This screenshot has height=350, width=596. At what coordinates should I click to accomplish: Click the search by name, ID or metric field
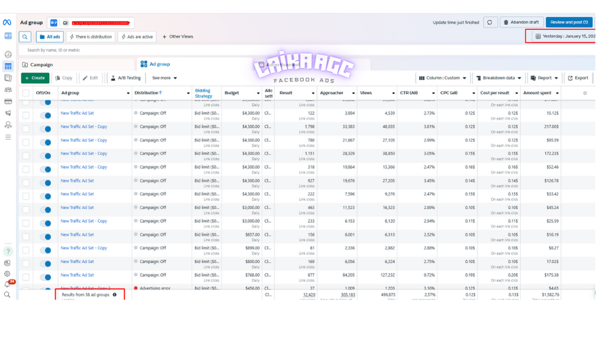point(307,50)
